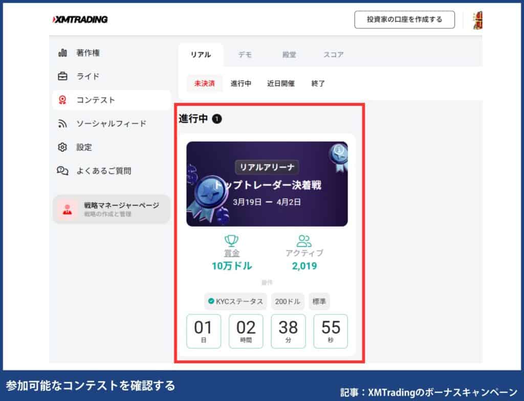Image resolution: width=524 pixels, height=401 pixels.
Task: Click the chat bubbles icon beside よくあるご質問
Action: [62, 171]
